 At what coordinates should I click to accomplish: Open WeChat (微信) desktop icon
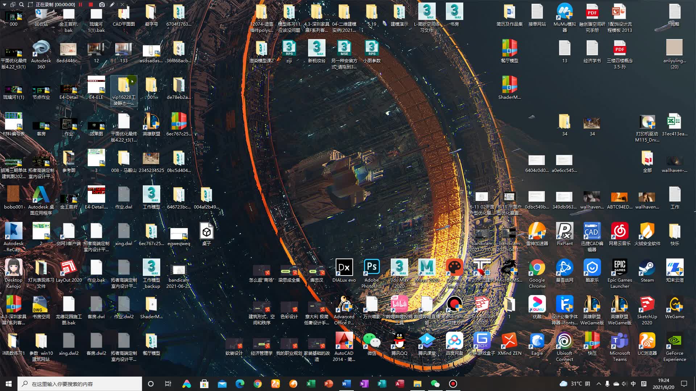click(372, 344)
